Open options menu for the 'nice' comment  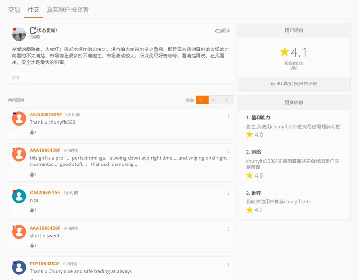coord(228,193)
